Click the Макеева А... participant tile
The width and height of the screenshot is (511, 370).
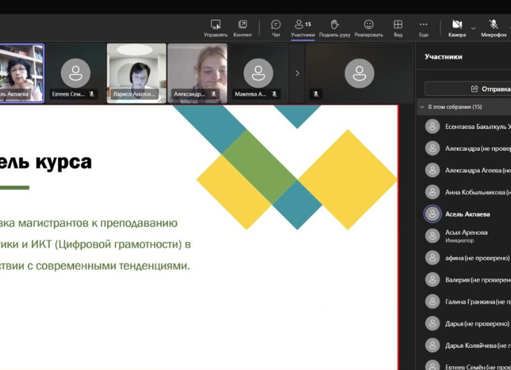click(x=259, y=73)
